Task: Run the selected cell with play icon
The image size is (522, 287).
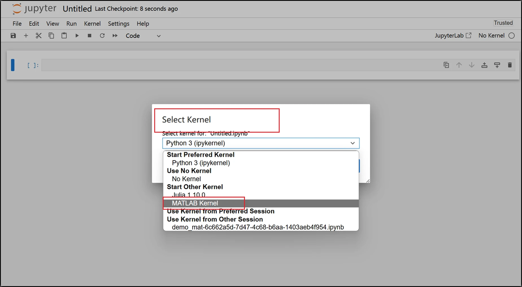Action: click(77, 36)
